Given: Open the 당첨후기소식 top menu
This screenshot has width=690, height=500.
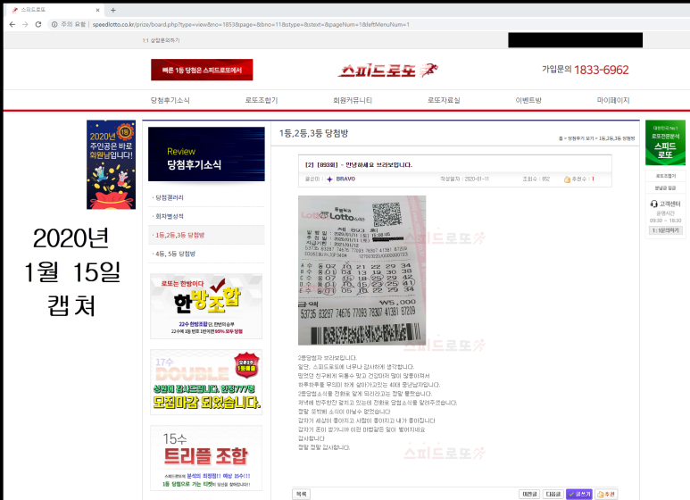Looking at the screenshot, I should click(x=170, y=100).
